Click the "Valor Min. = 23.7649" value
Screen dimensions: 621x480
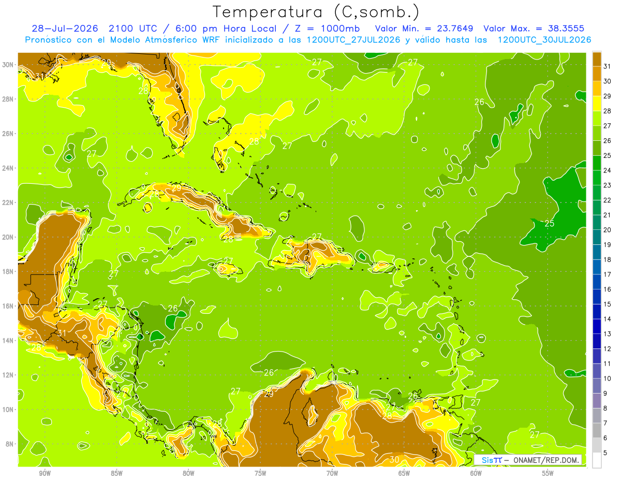tap(424, 28)
